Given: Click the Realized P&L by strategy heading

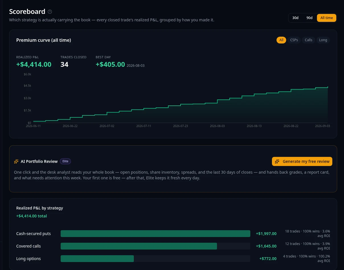Looking at the screenshot, I should click(x=40, y=208).
